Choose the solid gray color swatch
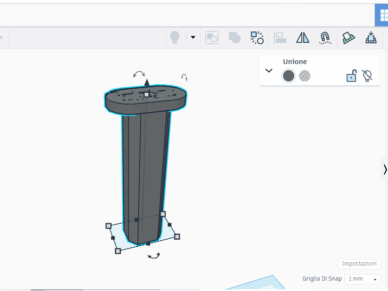 pyautogui.click(x=289, y=76)
